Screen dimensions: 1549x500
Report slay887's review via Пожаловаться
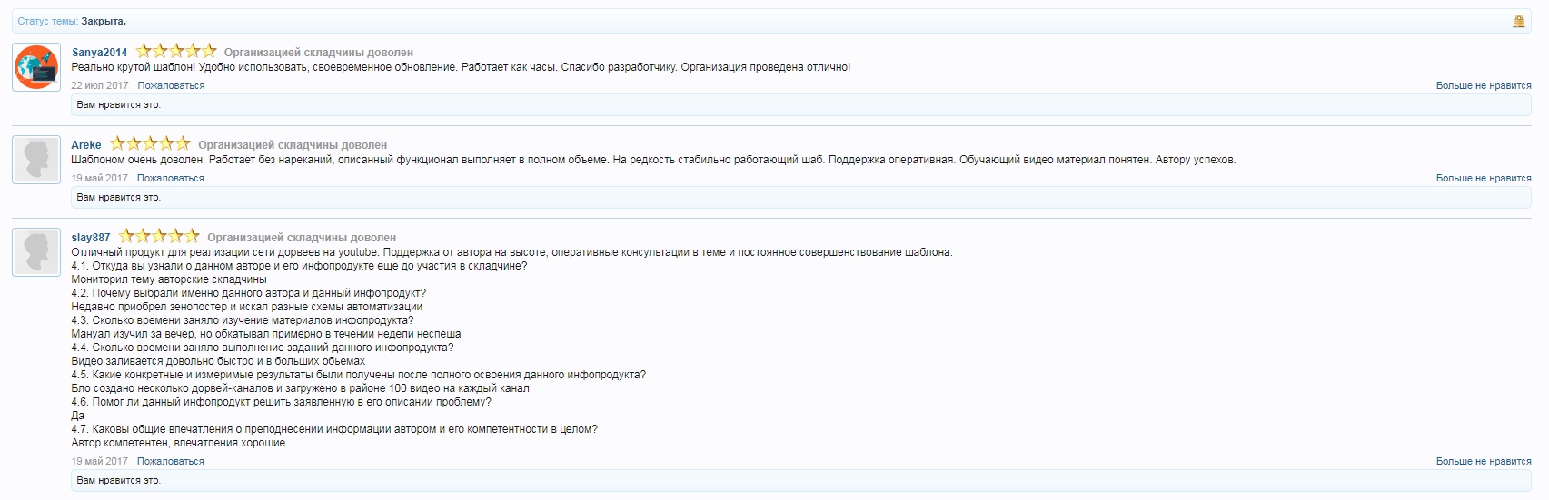tap(171, 461)
